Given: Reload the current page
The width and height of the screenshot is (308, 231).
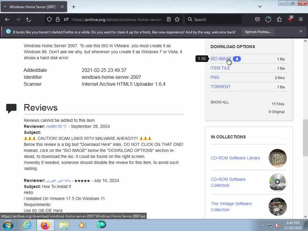Looking at the screenshot, I should tap(29, 20).
